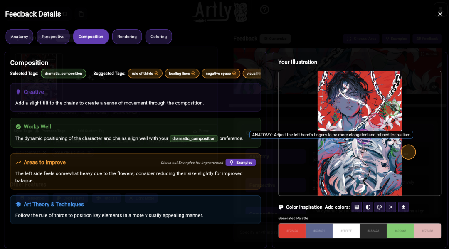The width and height of the screenshot is (449, 249).
Task: Select the Composition tab
Action: tap(91, 37)
